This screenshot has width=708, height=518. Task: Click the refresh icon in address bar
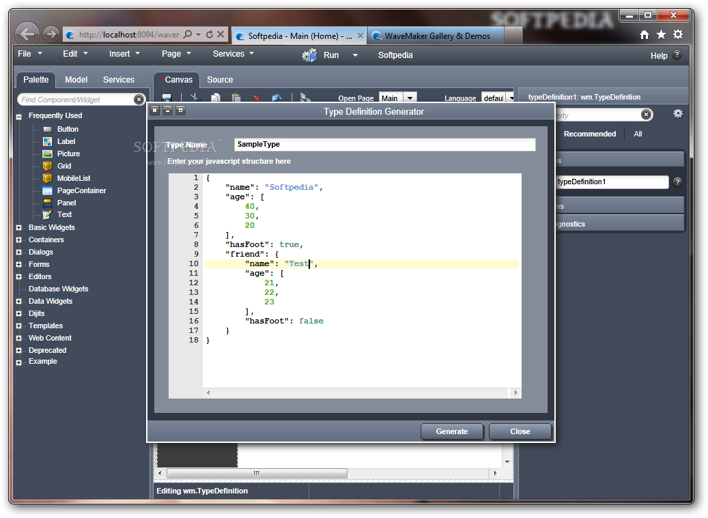[210, 34]
